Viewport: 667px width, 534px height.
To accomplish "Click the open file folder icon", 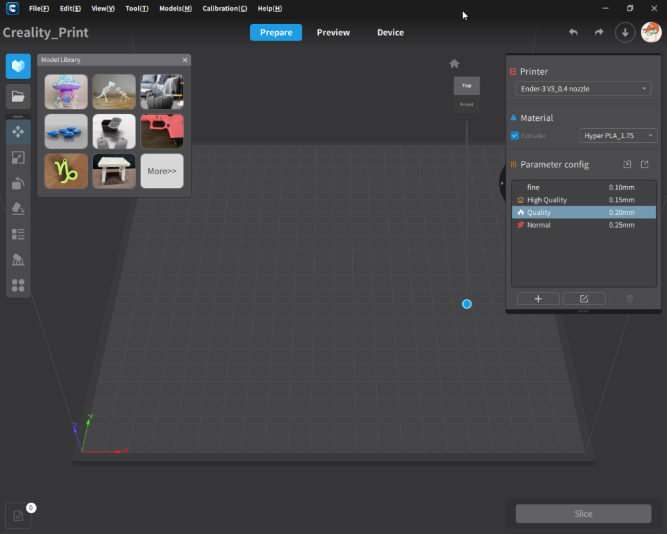I will click(18, 96).
